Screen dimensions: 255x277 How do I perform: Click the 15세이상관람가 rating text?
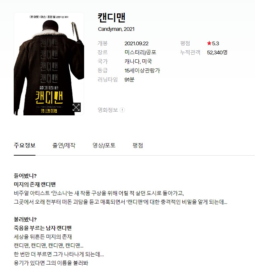pyautogui.click(x=142, y=71)
